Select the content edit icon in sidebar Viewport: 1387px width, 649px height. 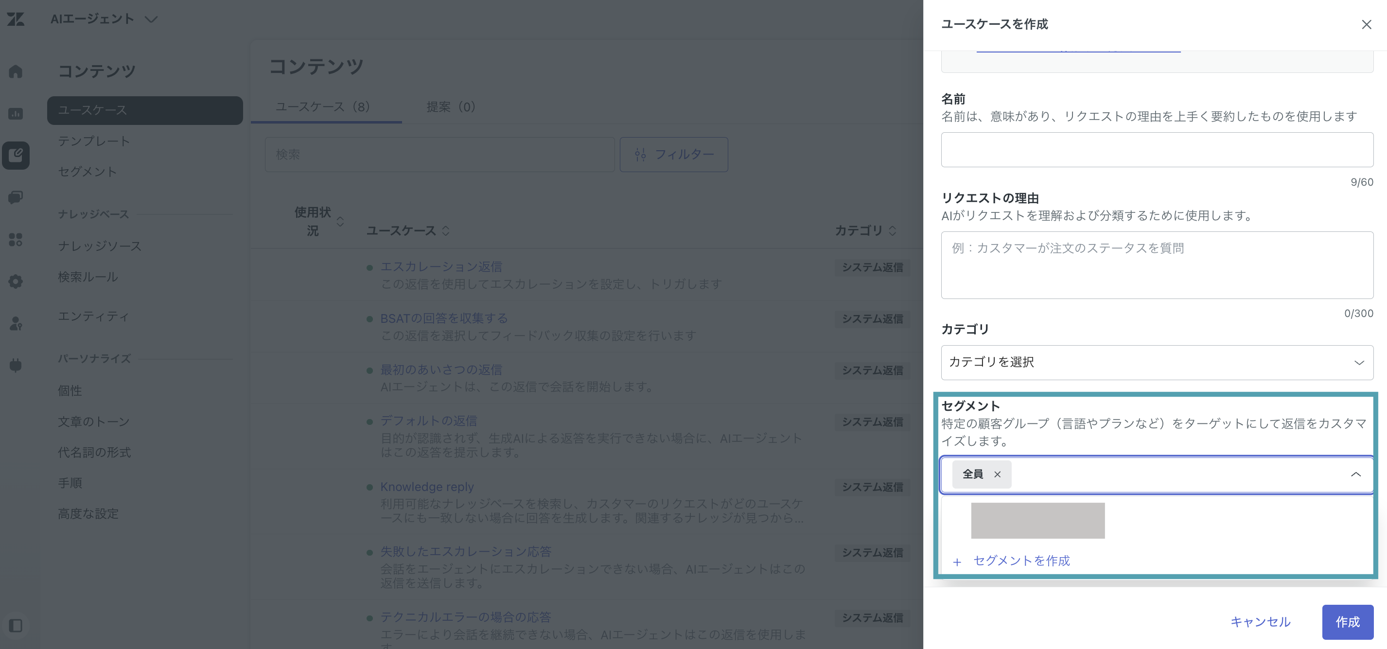click(16, 156)
